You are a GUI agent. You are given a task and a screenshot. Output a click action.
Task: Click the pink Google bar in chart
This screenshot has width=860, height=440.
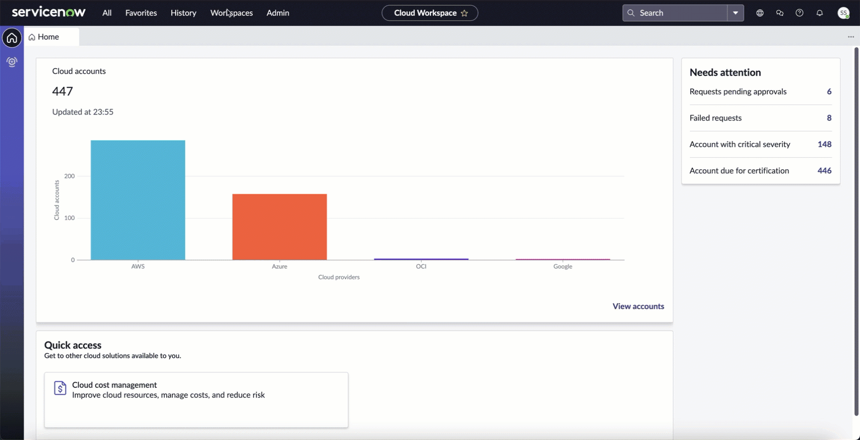(x=563, y=259)
